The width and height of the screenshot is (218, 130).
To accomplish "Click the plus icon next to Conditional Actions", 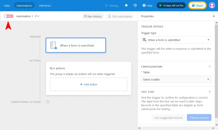I will [x=48, y=102].
